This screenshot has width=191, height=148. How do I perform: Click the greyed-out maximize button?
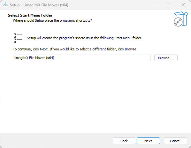(169, 5)
